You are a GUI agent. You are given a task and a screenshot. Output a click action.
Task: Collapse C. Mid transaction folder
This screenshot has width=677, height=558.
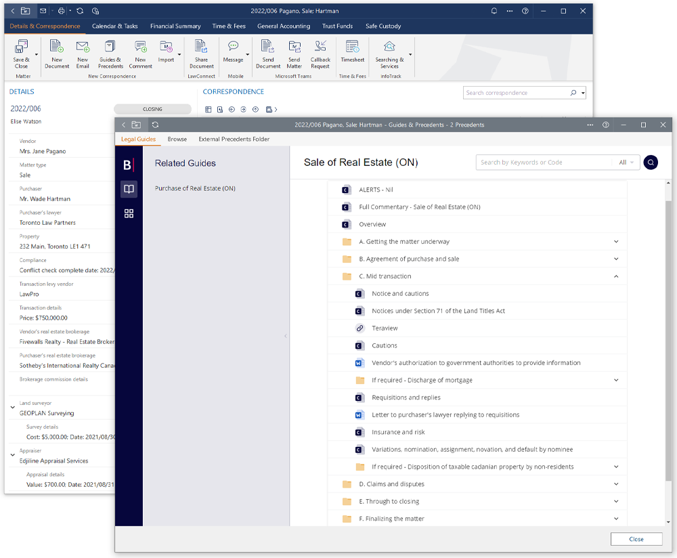616,276
